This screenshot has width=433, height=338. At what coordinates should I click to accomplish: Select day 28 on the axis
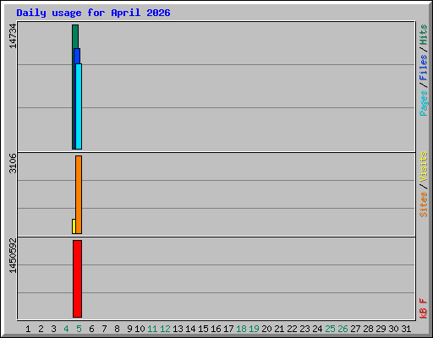(x=368, y=329)
